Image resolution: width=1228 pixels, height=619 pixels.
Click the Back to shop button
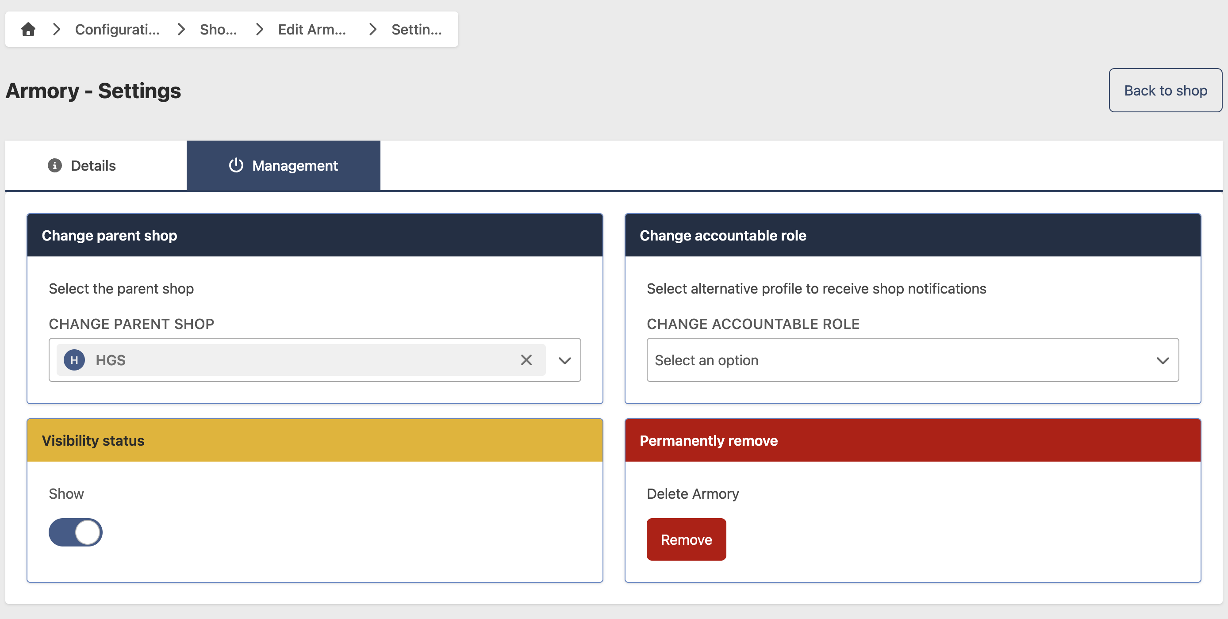point(1165,91)
